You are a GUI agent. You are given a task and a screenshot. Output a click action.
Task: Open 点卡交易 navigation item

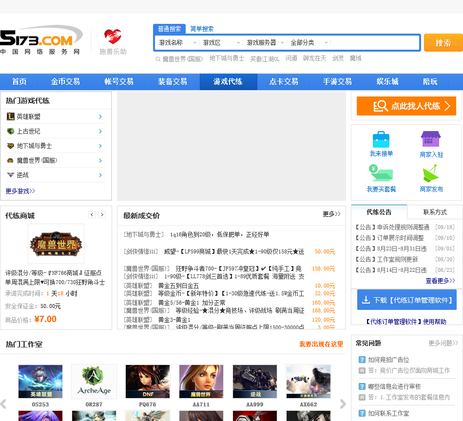click(284, 81)
